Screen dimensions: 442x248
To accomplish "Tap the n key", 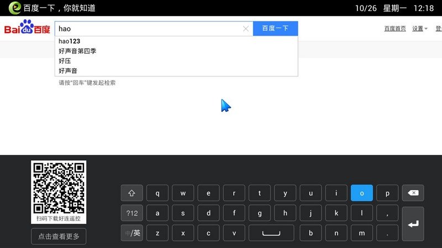I will click(336, 233).
